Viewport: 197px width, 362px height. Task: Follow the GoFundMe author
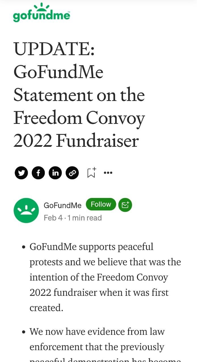pyautogui.click(x=101, y=204)
